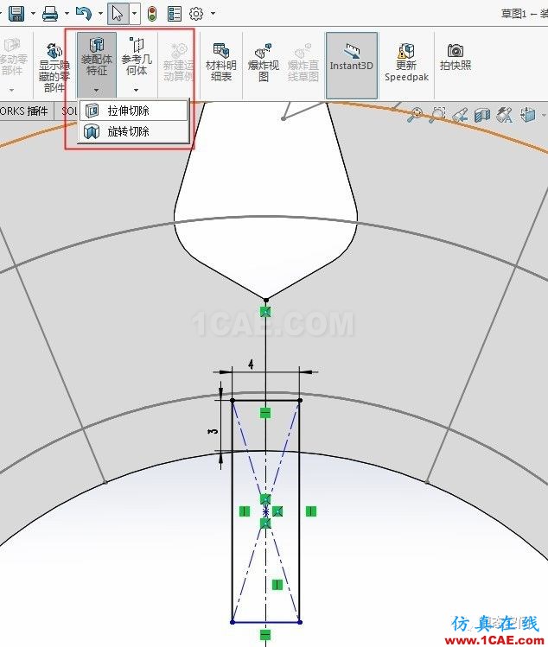Expand the 移动零部件 dropdown arrow
548x647 pixels.
pyautogui.click(x=11, y=90)
